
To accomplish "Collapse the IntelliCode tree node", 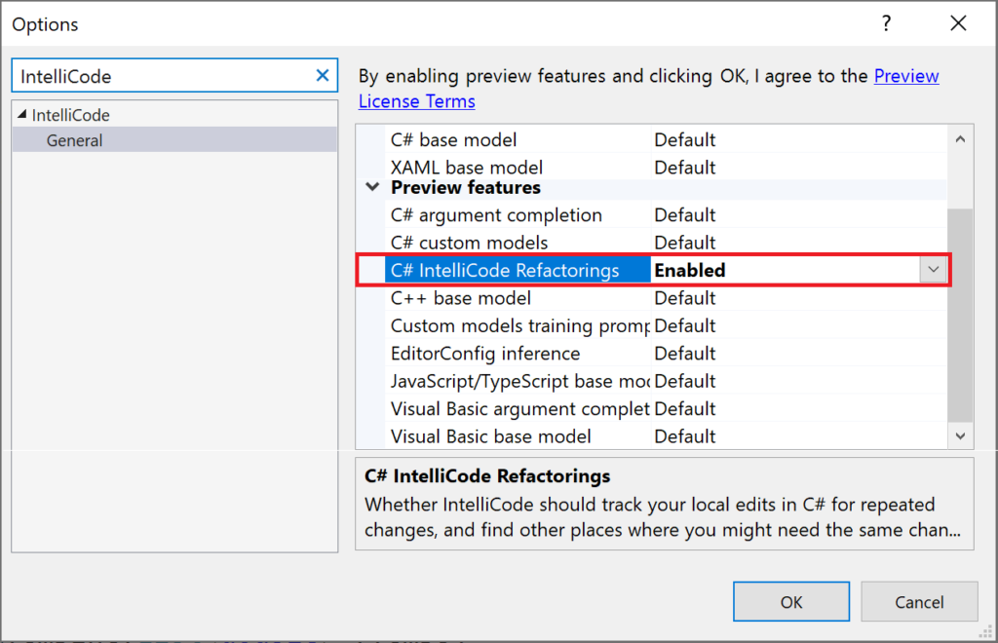I will (19, 115).
